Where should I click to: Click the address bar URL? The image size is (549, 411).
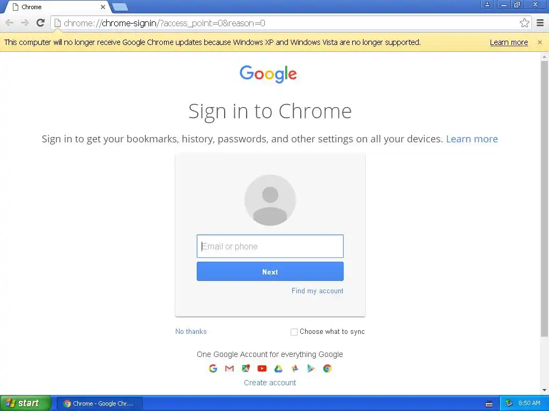[164, 23]
